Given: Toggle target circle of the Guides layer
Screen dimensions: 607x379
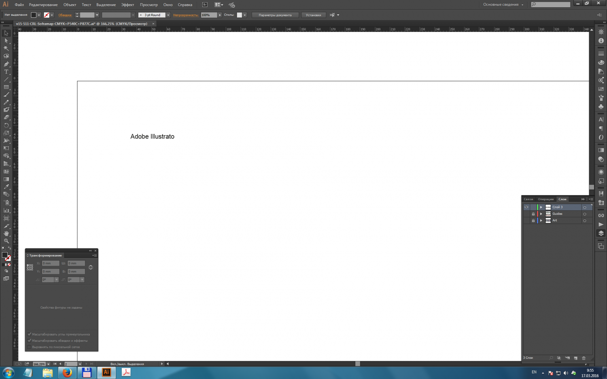Looking at the screenshot, I should point(584,214).
